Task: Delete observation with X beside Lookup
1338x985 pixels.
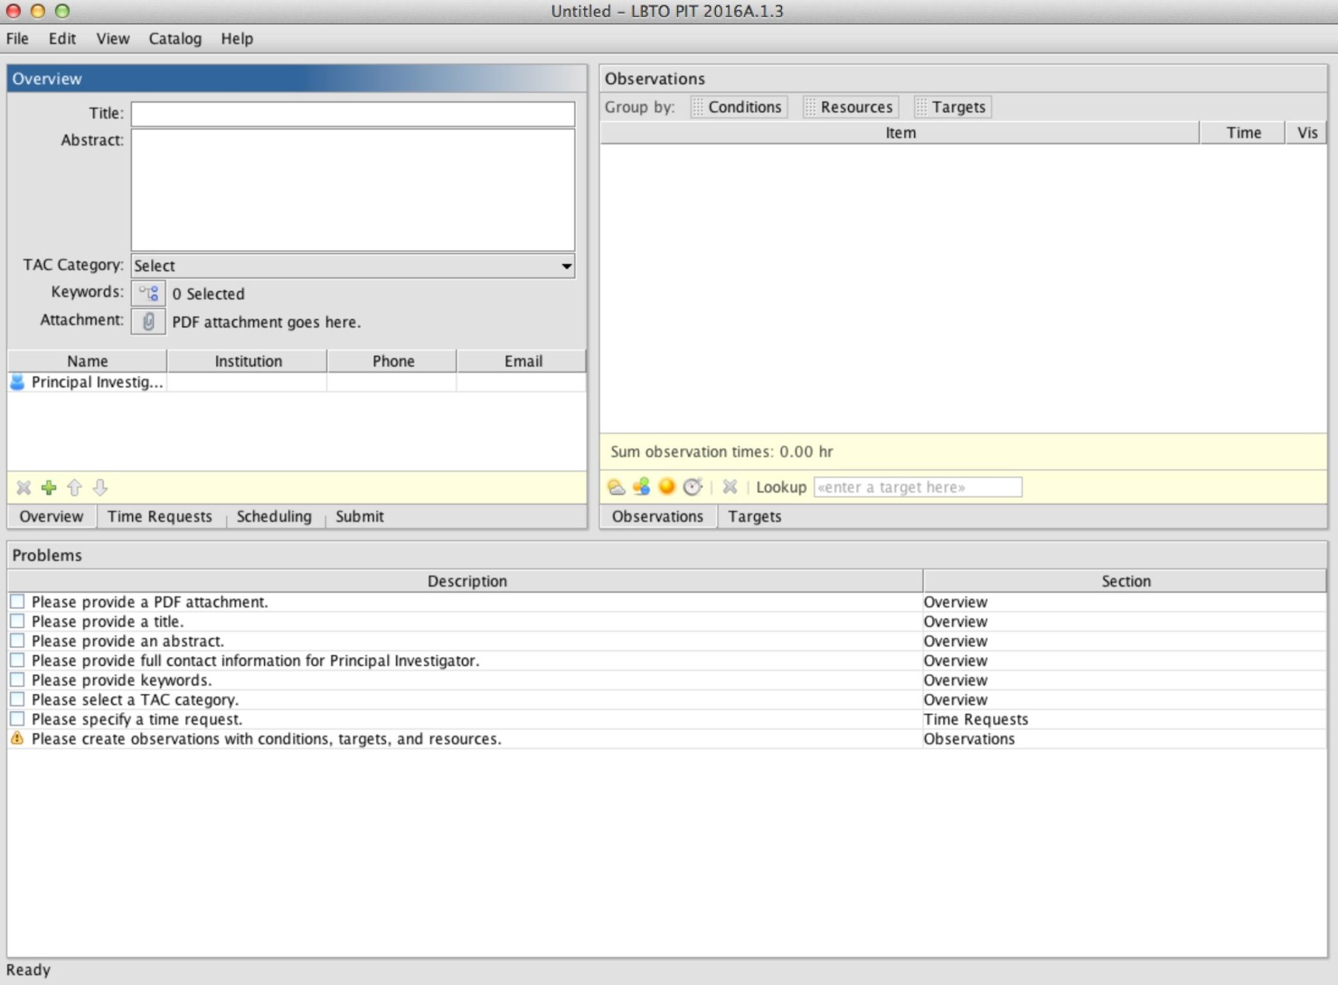Action: (x=730, y=487)
